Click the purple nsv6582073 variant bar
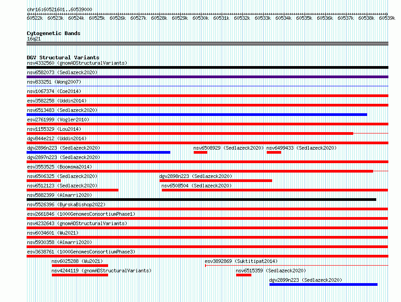The image size is (401, 302). 207,77
